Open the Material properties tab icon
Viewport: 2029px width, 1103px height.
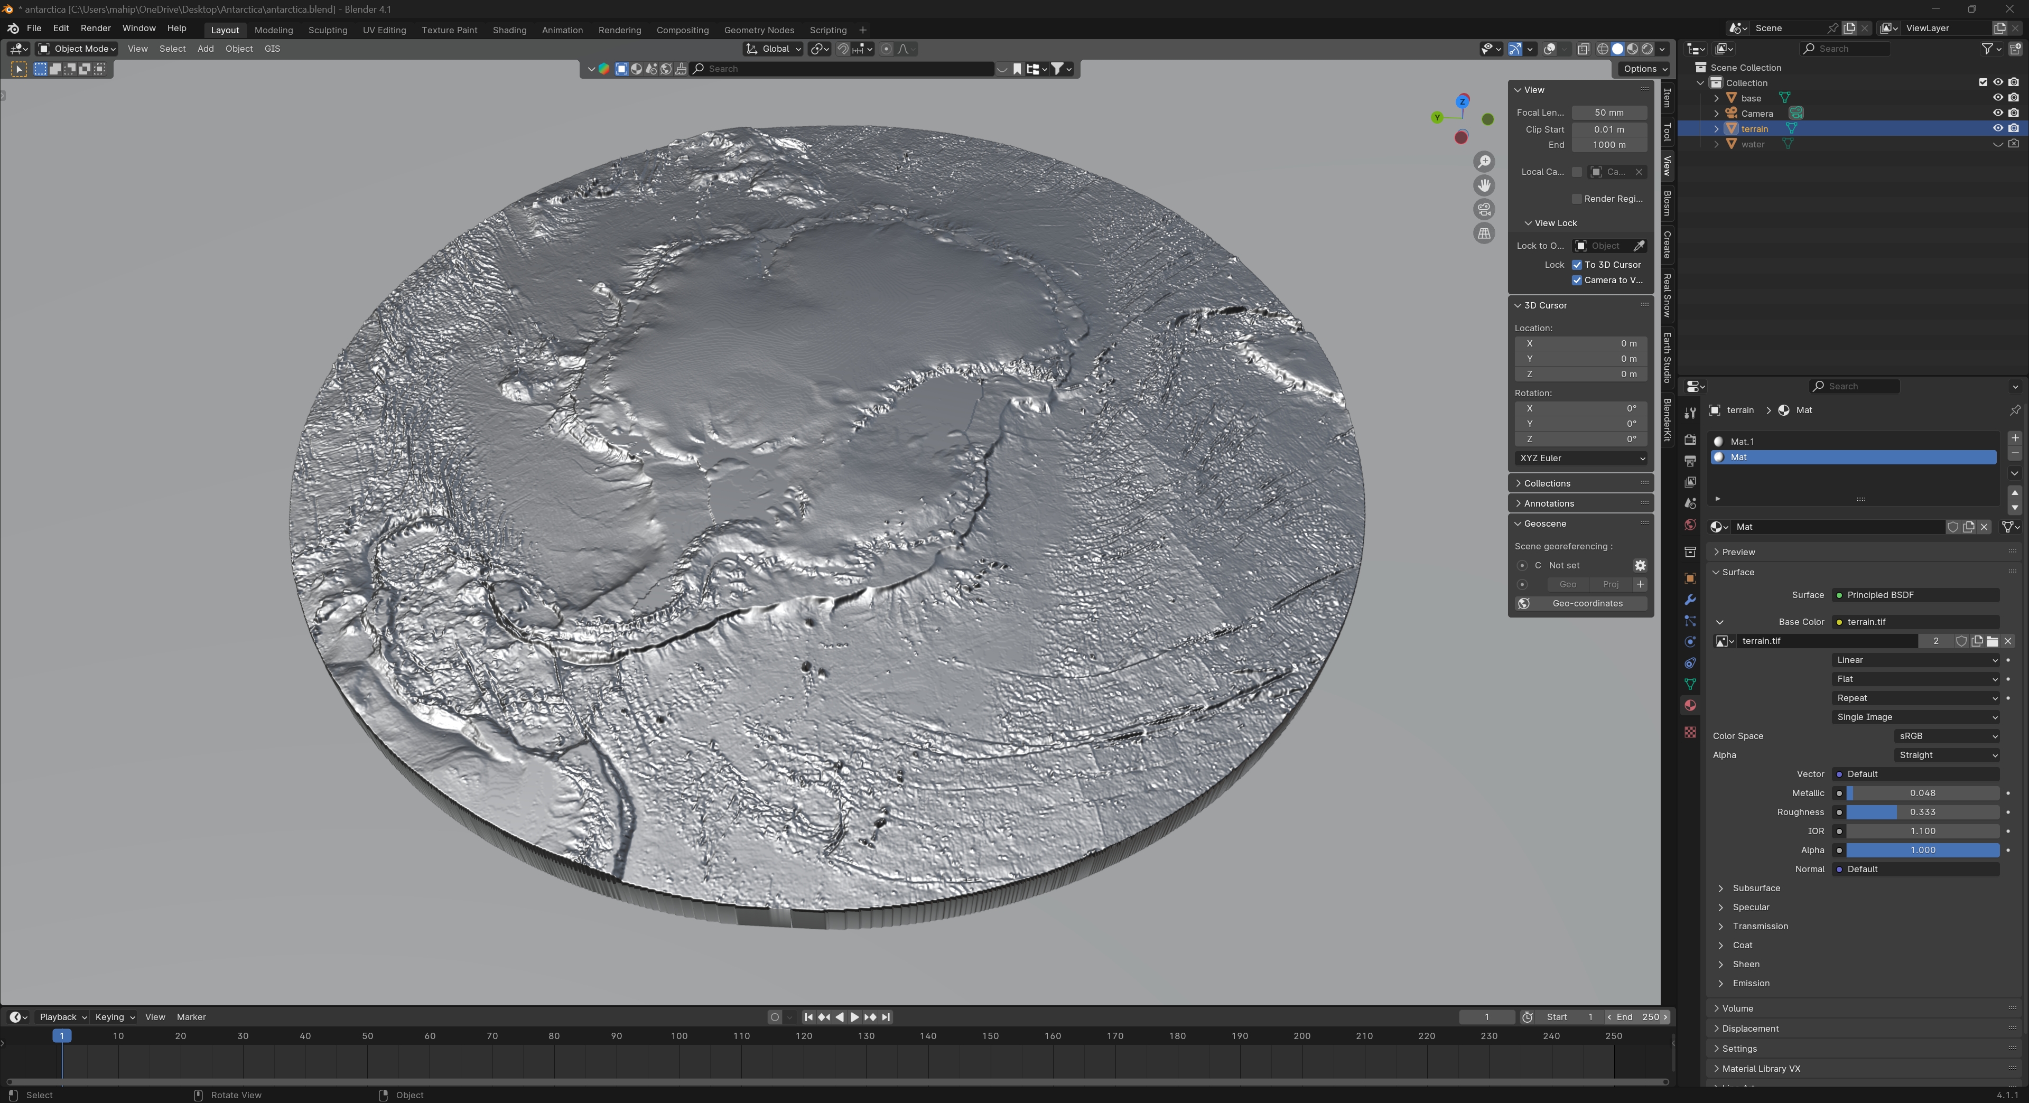pyautogui.click(x=1690, y=705)
